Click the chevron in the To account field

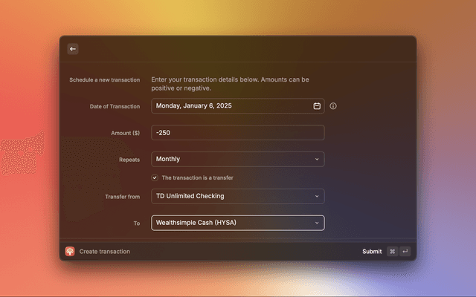click(317, 223)
